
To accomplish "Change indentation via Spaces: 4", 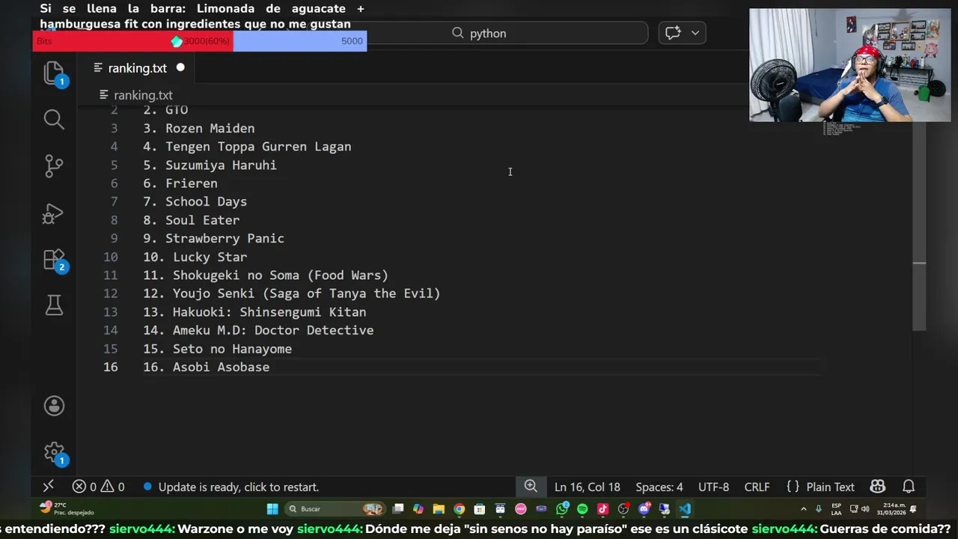I will (659, 487).
